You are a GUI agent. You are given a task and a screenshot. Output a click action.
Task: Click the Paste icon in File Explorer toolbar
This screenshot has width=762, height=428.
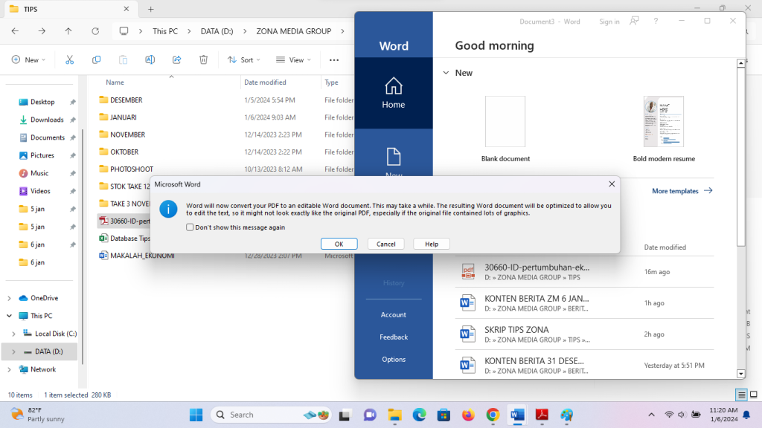click(123, 59)
